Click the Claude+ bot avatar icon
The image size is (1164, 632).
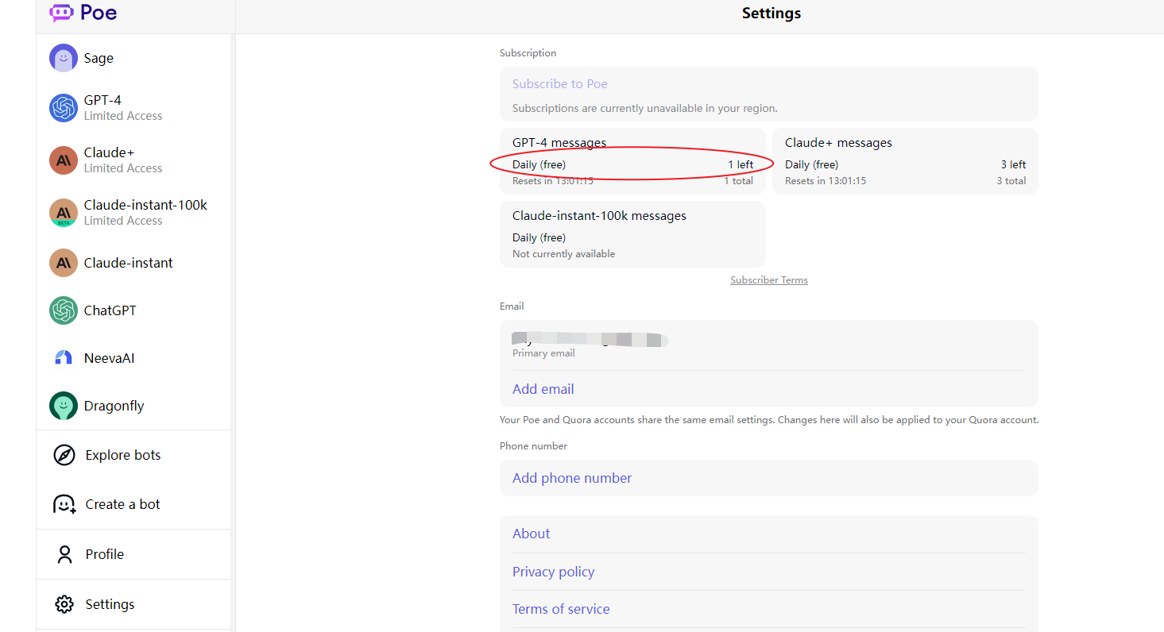(64, 160)
